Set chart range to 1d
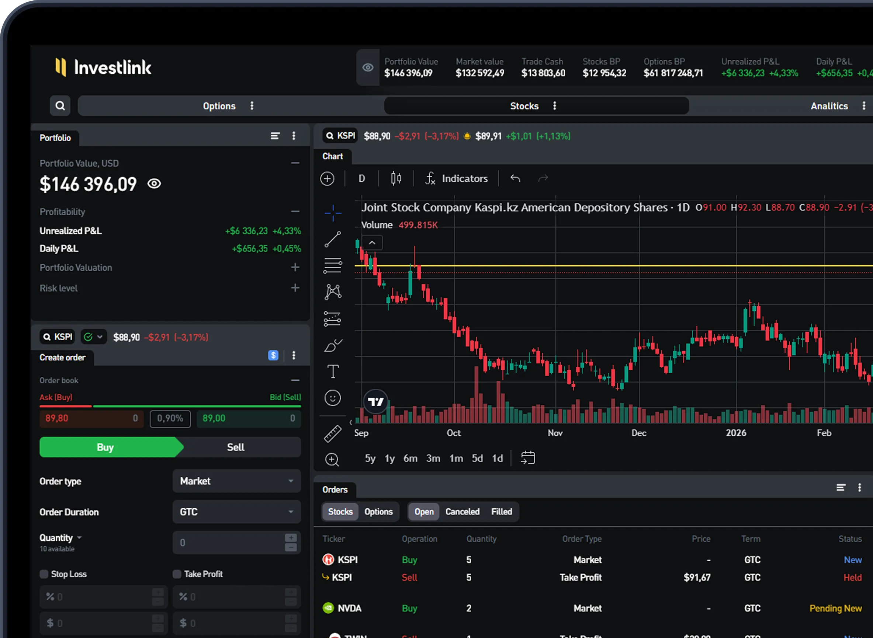This screenshot has width=873, height=638. coord(497,458)
